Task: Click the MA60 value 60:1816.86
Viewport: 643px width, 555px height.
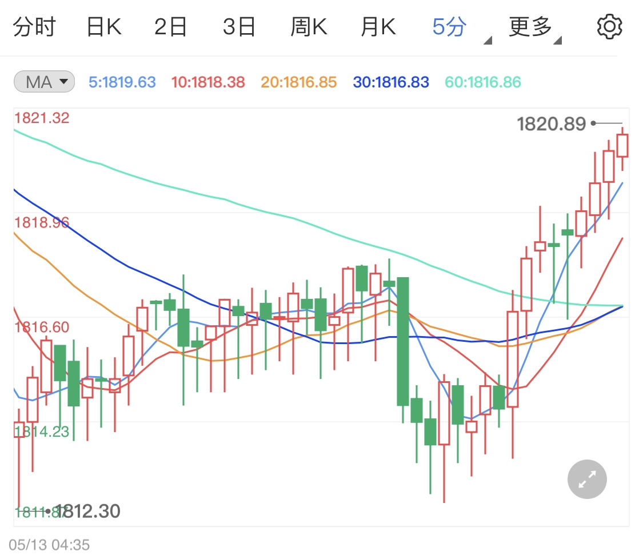Action: 482,82
